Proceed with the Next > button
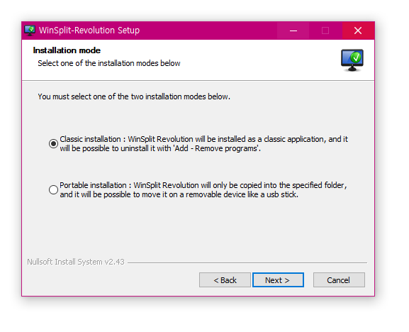The height and width of the screenshot is (332, 409). [278, 280]
